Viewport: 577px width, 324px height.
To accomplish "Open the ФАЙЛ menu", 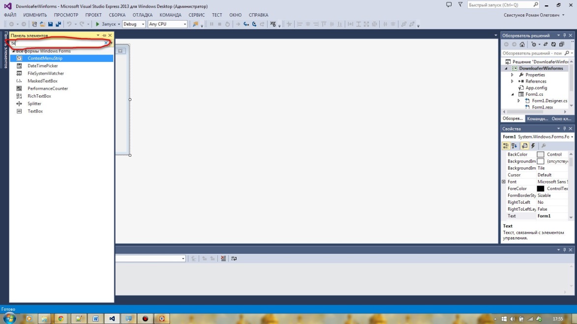I will [x=10, y=15].
